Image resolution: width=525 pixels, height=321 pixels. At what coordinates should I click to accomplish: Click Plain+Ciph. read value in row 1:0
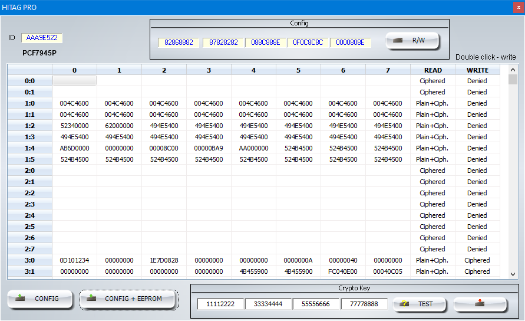coord(432,103)
